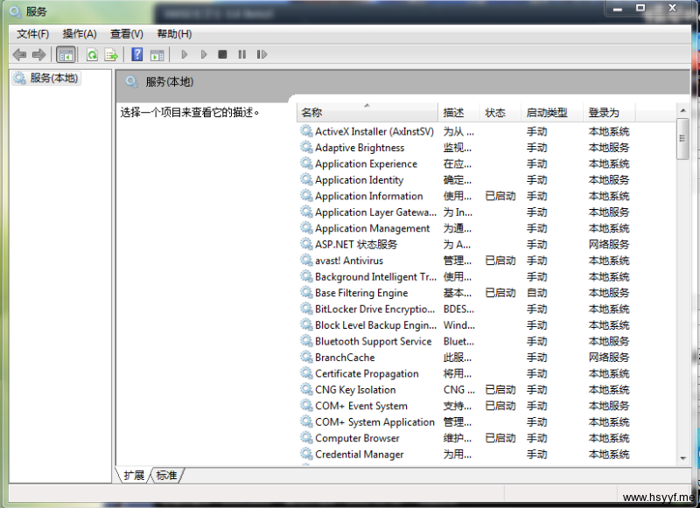Select the 扩展 tab at bottom
Viewport: 700px width, 508px height.
click(x=134, y=476)
